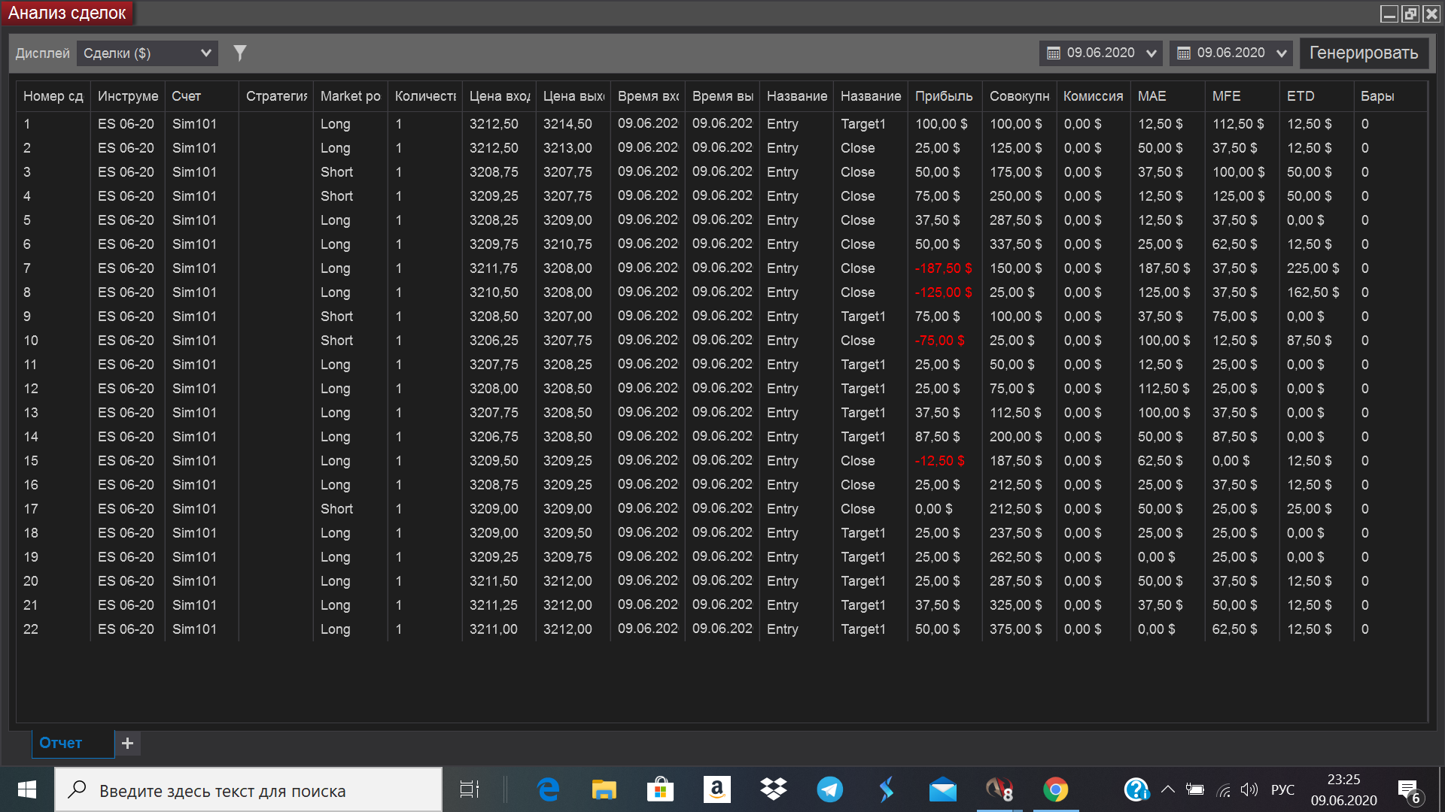Viewport: 1445px width, 812px height.
Task: Open the end date 09.06.2020 dropdown
Action: coord(1281,53)
